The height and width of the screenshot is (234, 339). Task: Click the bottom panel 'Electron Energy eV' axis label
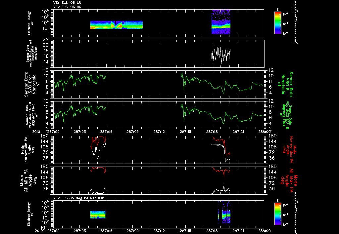(x=29, y=214)
